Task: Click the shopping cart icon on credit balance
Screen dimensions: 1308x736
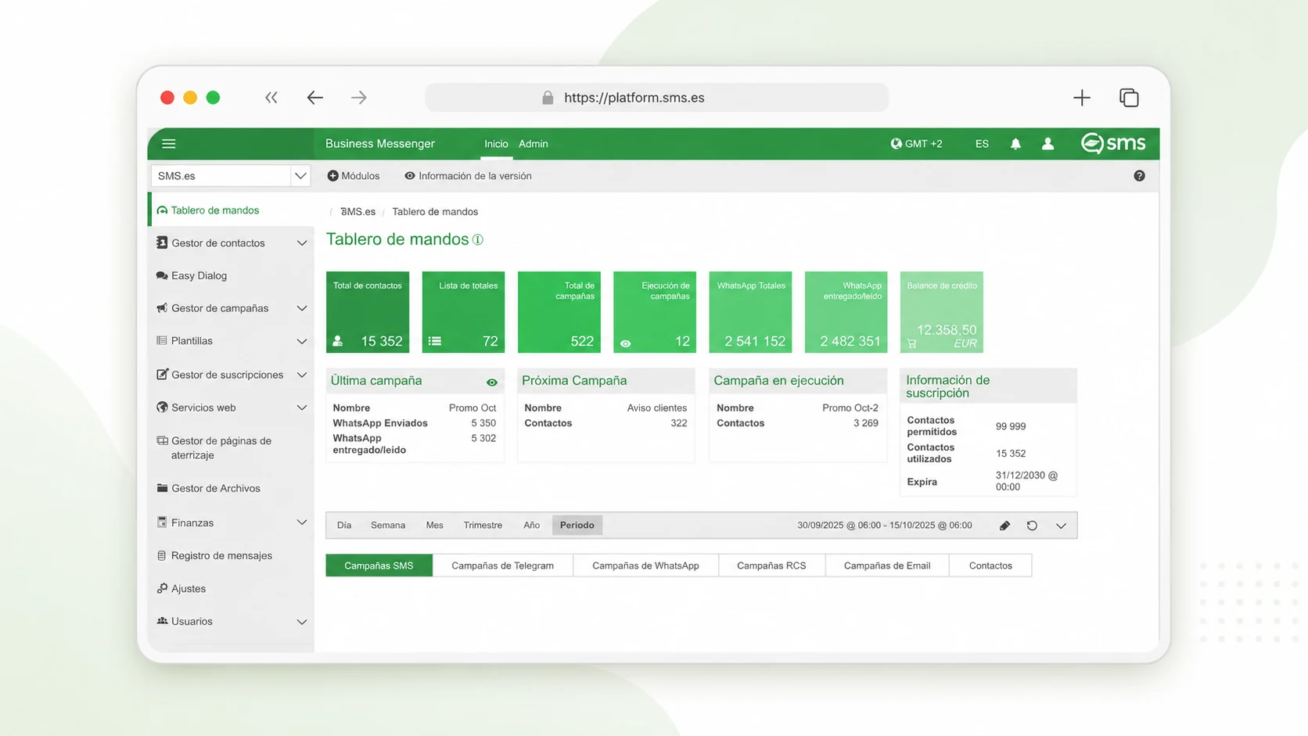Action: pos(912,343)
